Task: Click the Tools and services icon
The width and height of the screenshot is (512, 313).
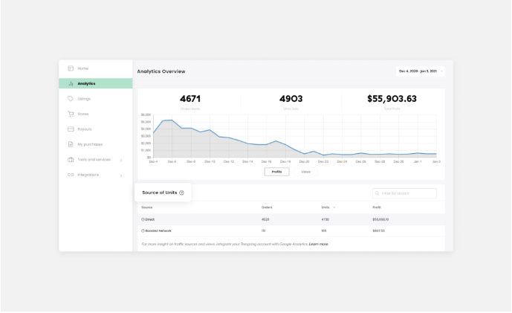Action: pyautogui.click(x=71, y=159)
